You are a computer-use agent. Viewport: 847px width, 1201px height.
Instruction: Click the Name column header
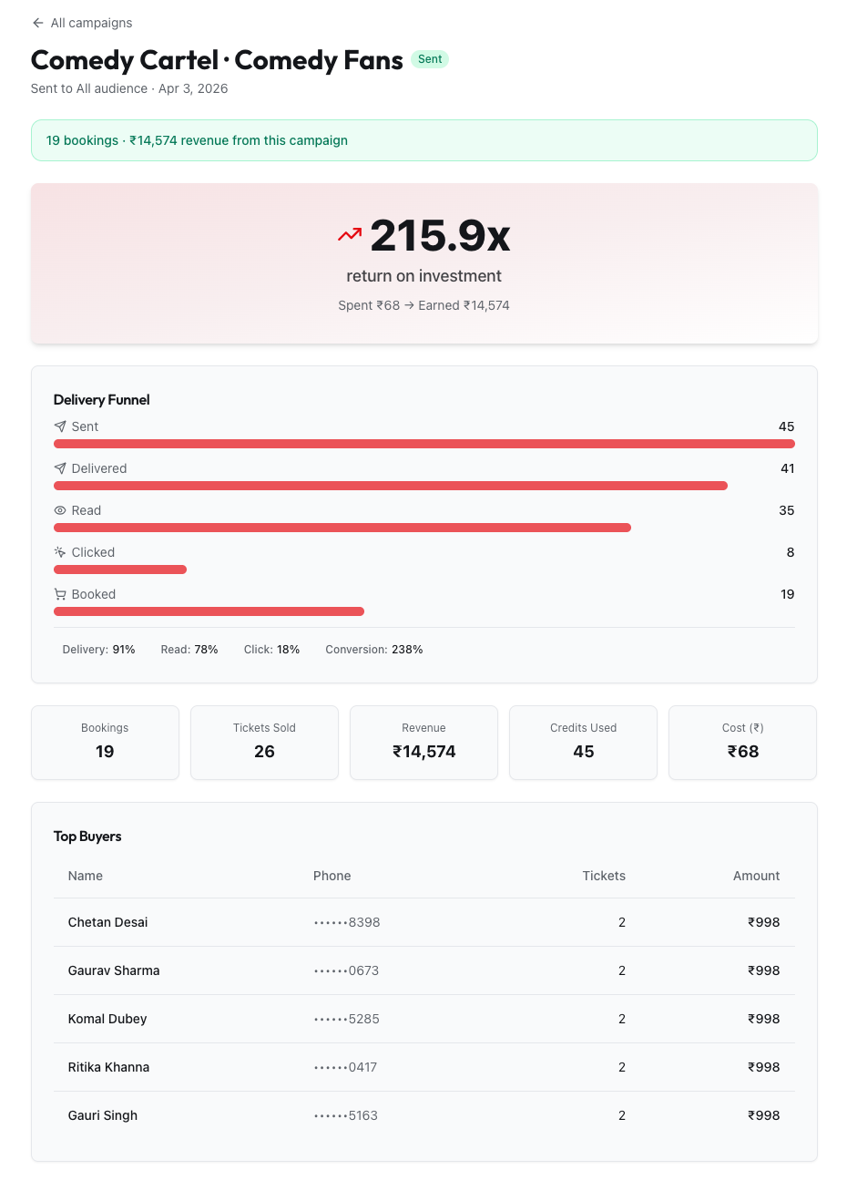86,876
